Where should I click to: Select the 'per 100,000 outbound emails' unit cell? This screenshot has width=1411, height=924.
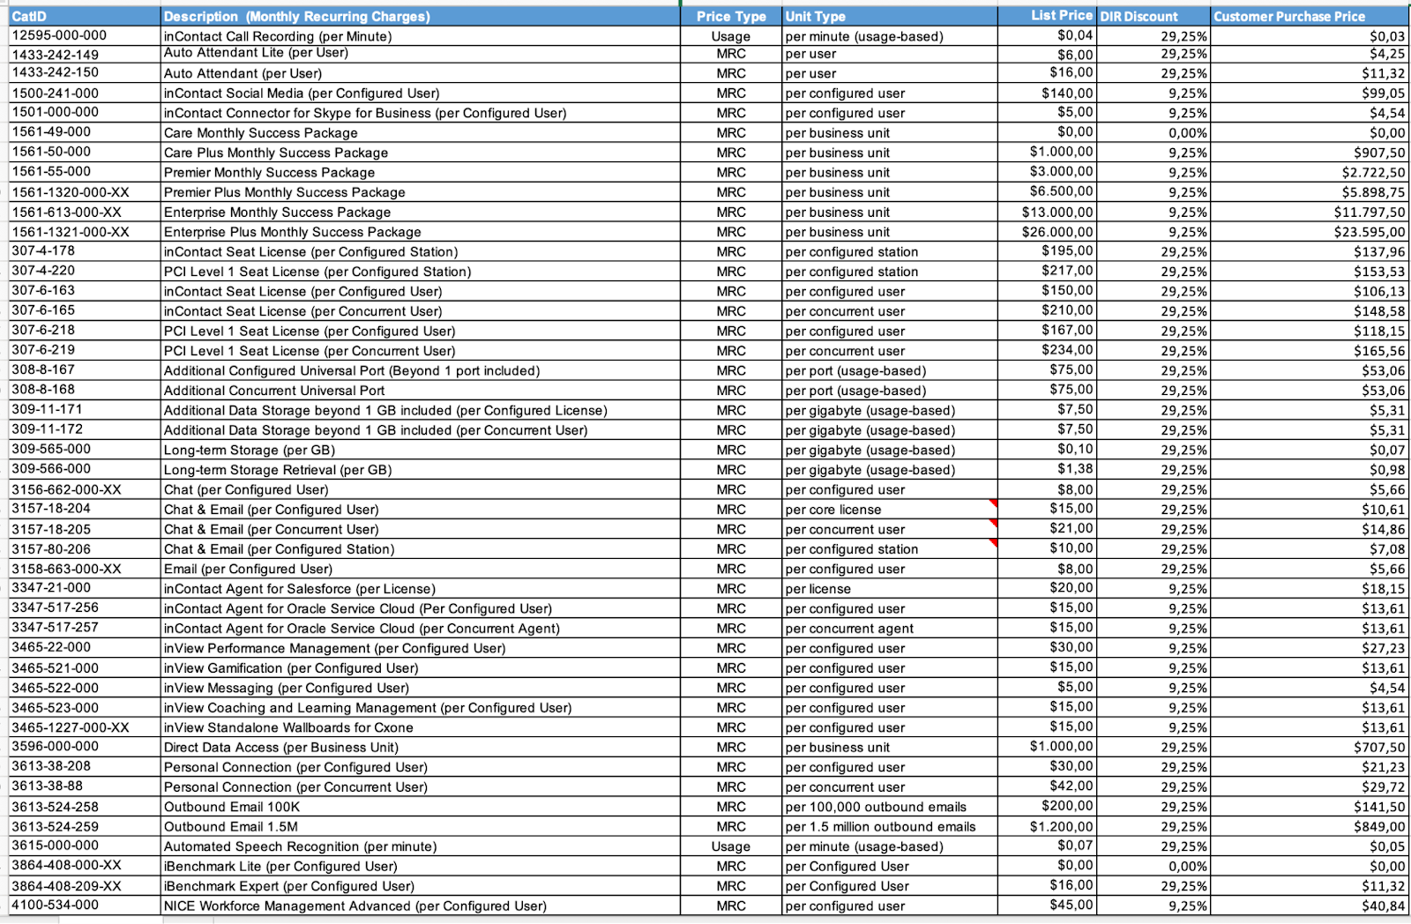point(889,807)
